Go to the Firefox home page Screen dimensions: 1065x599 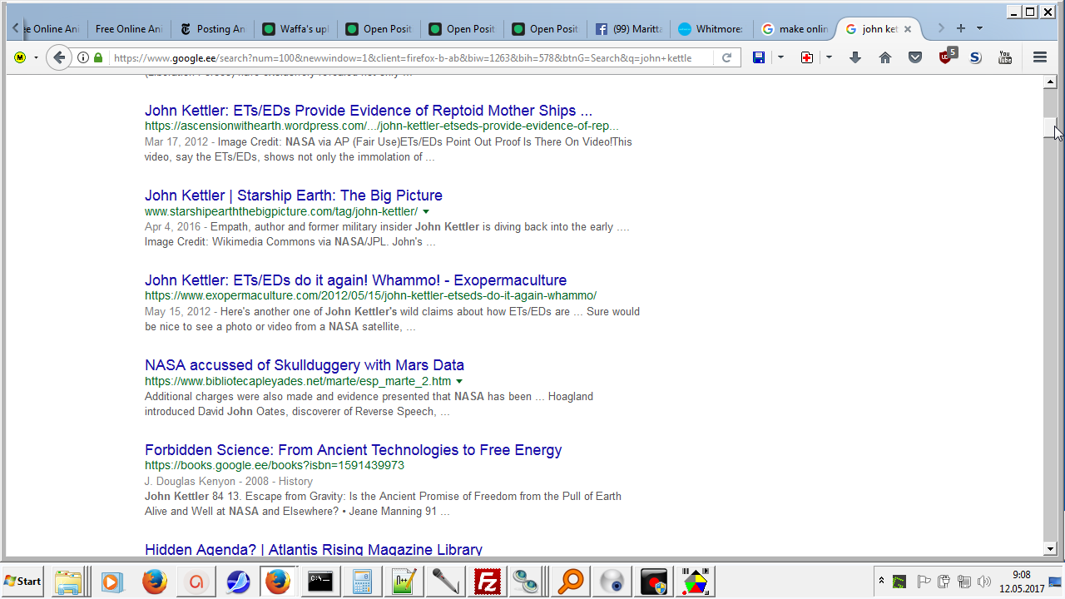point(885,57)
